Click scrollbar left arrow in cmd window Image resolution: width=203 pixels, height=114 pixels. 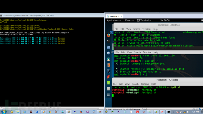click(1, 108)
